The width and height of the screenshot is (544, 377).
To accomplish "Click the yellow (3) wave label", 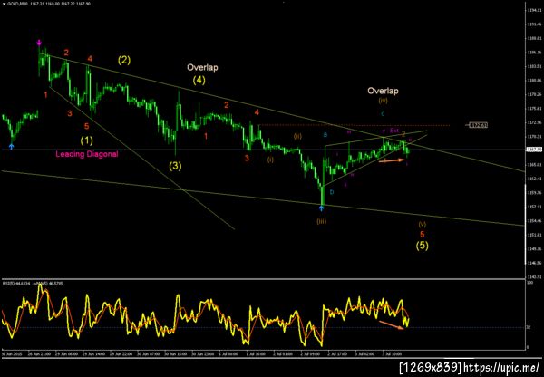I will pyautogui.click(x=175, y=167).
